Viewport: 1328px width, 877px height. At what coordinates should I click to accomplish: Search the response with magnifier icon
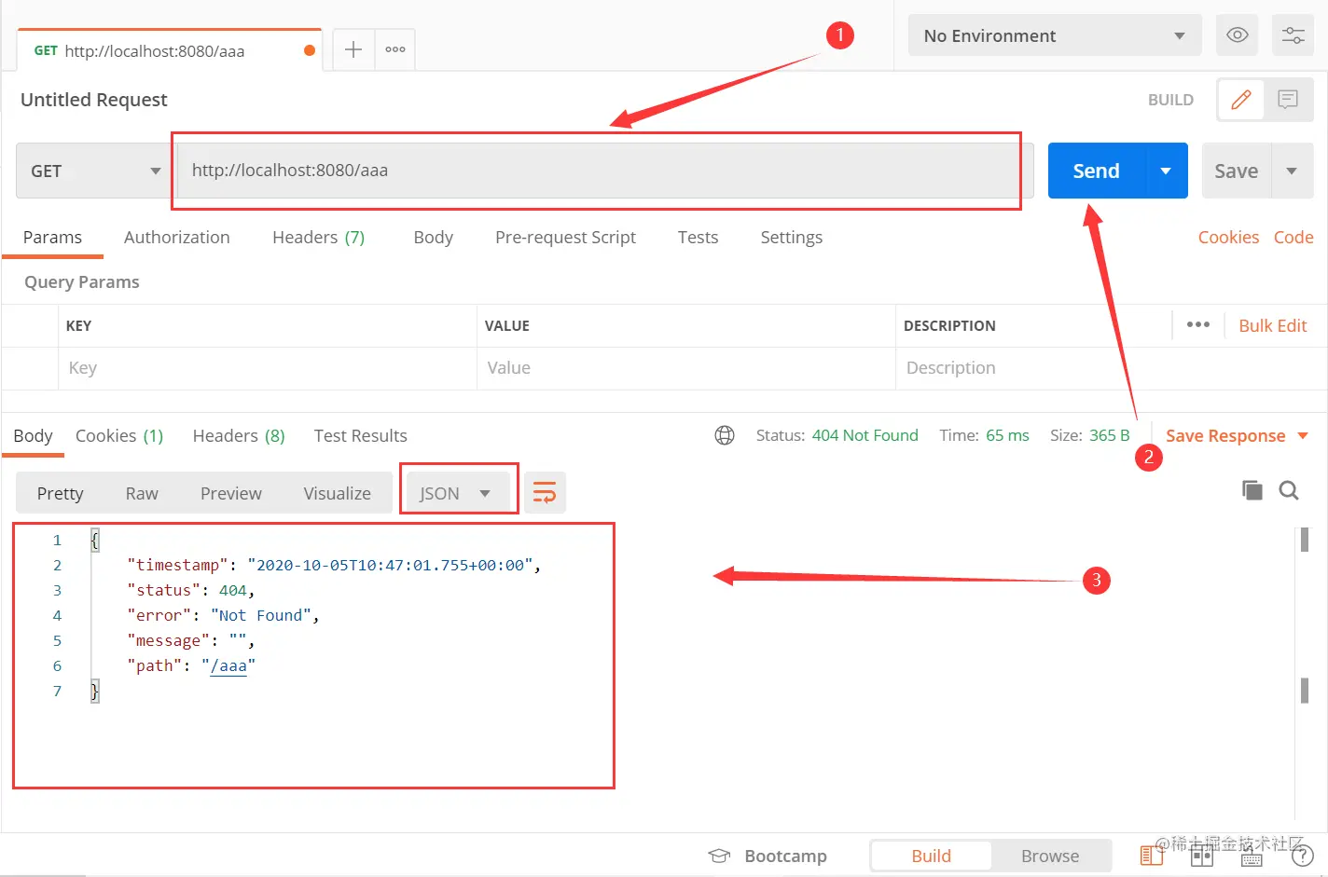(1289, 490)
